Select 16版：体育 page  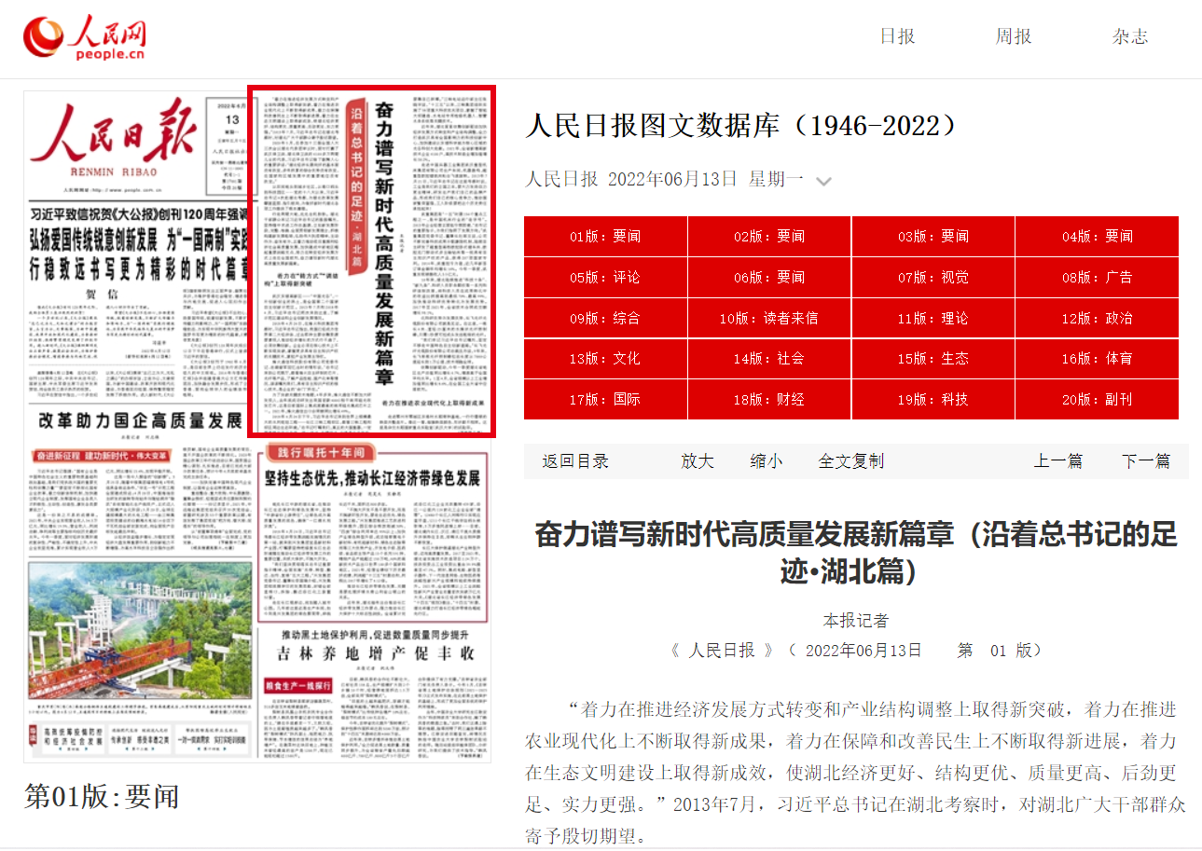1097,359
